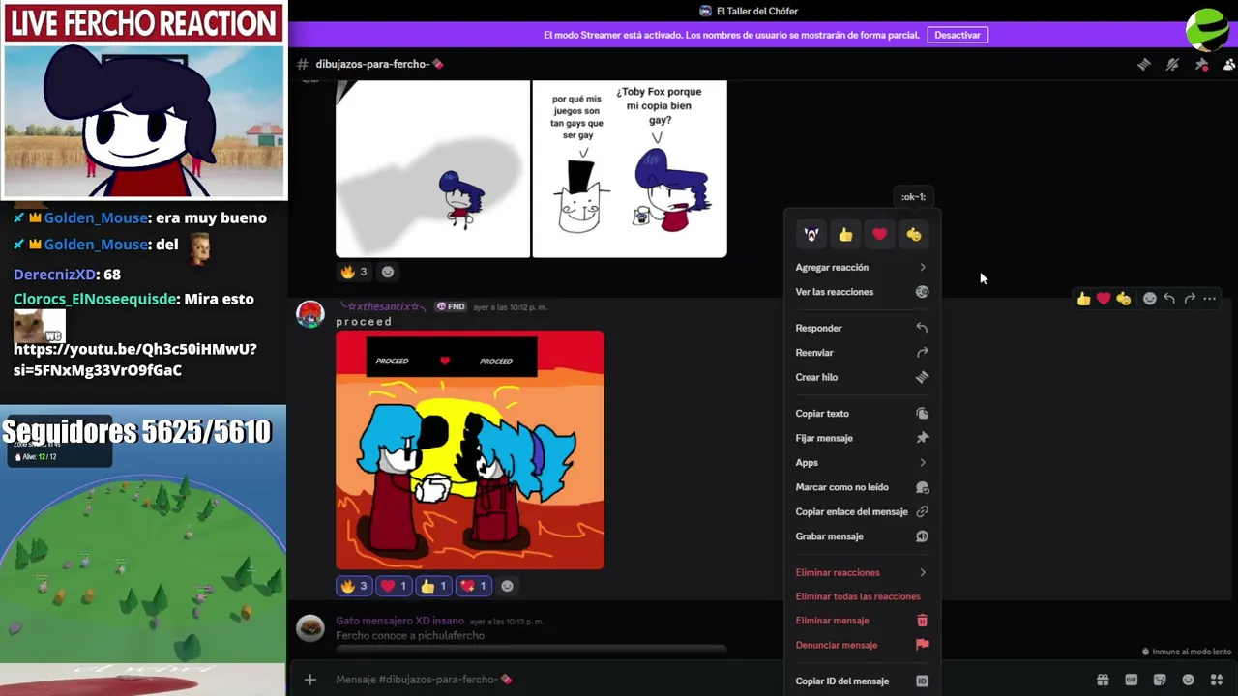
Task: Select Eliminar mensaje
Action: [x=861, y=621]
